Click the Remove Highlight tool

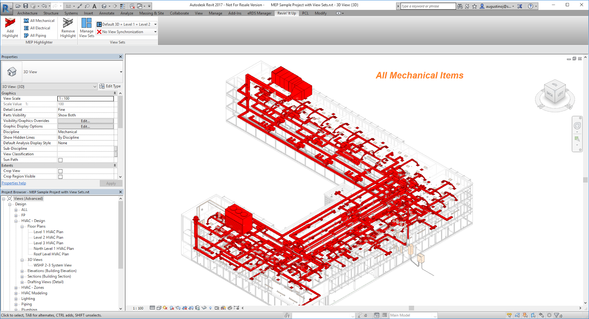tap(68, 28)
